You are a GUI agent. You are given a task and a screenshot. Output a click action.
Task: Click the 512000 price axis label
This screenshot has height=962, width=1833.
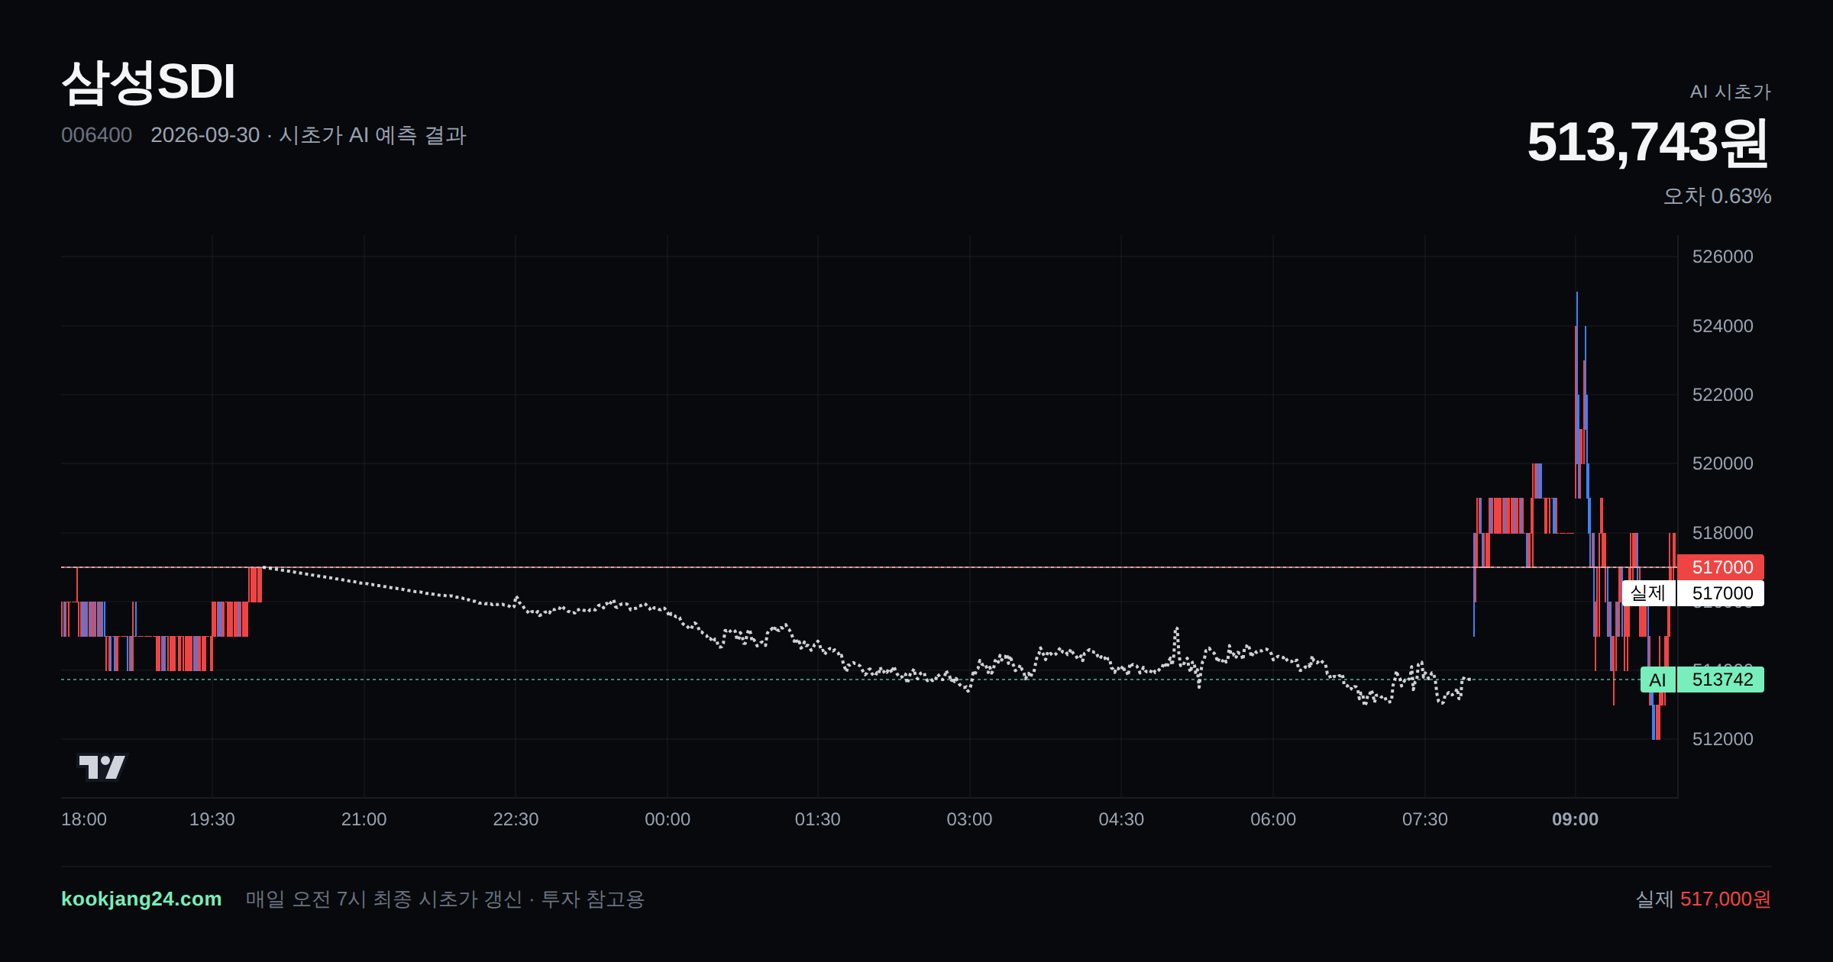(x=1722, y=739)
